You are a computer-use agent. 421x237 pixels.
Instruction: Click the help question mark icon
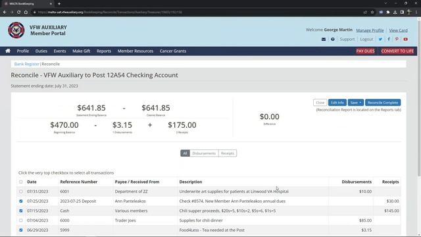333,39
